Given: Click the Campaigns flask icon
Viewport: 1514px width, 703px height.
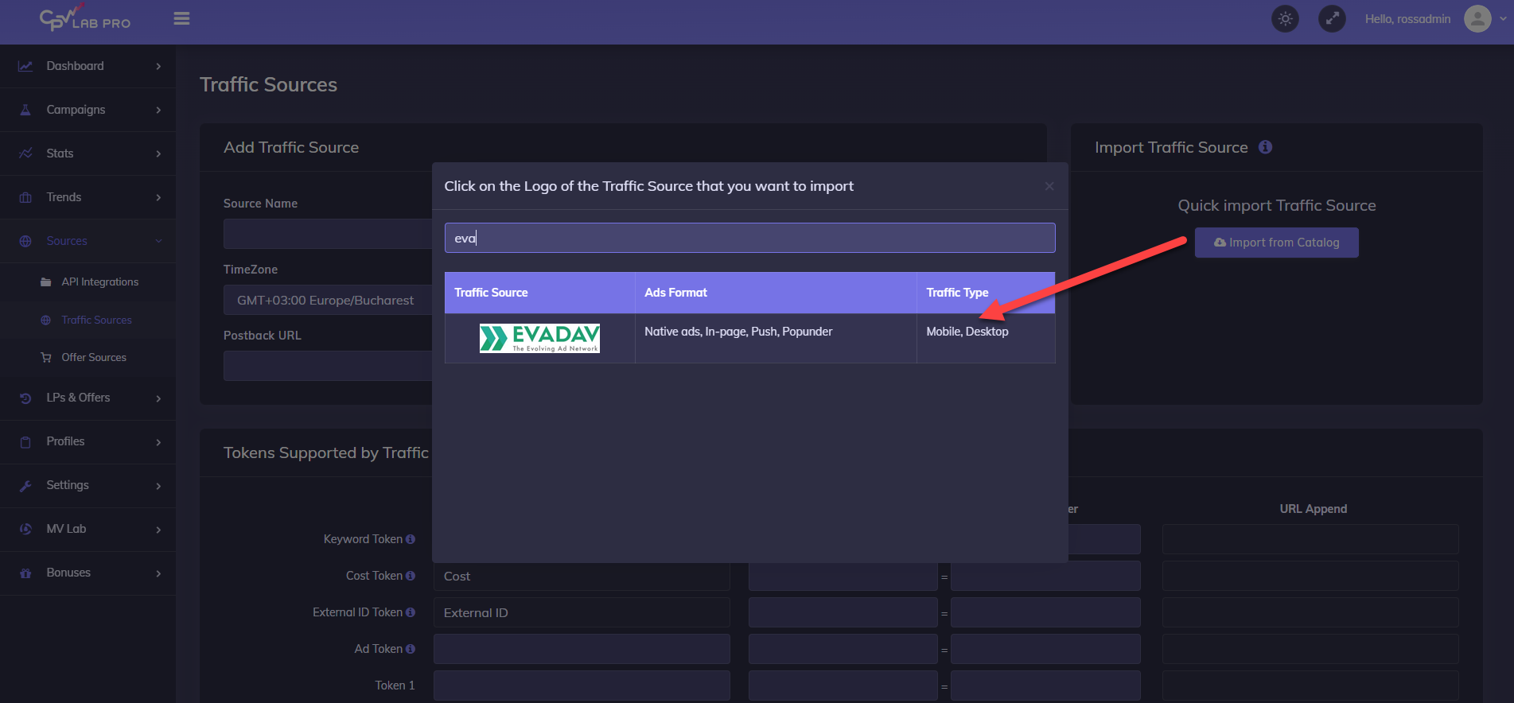Looking at the screenshot, I should (x=25, y=110).
